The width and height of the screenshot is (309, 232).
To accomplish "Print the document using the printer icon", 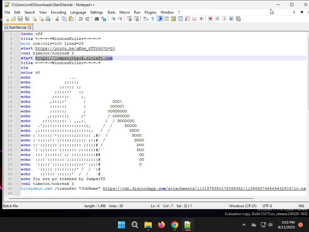I will [x=48, y=19].
